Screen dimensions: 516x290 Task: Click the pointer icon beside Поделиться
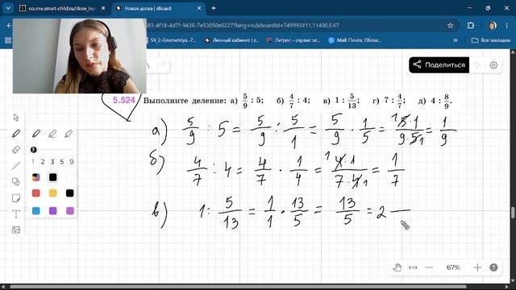click(x=477, y=65)
